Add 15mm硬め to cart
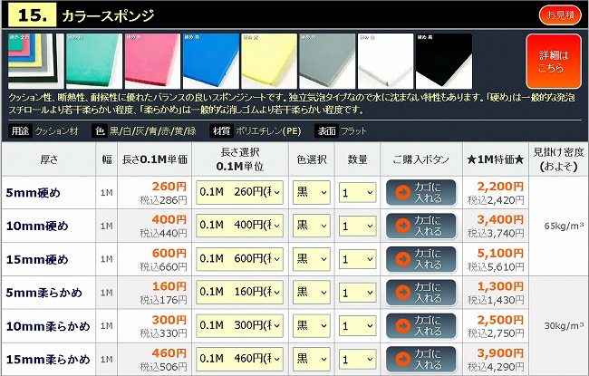The image size is (589, 376). click(x=420, y=259)
